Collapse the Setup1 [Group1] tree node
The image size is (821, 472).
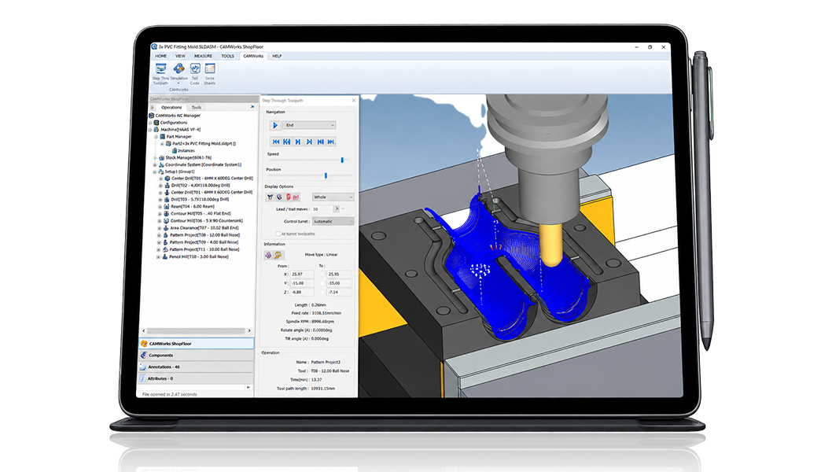[x=155, y=171]
